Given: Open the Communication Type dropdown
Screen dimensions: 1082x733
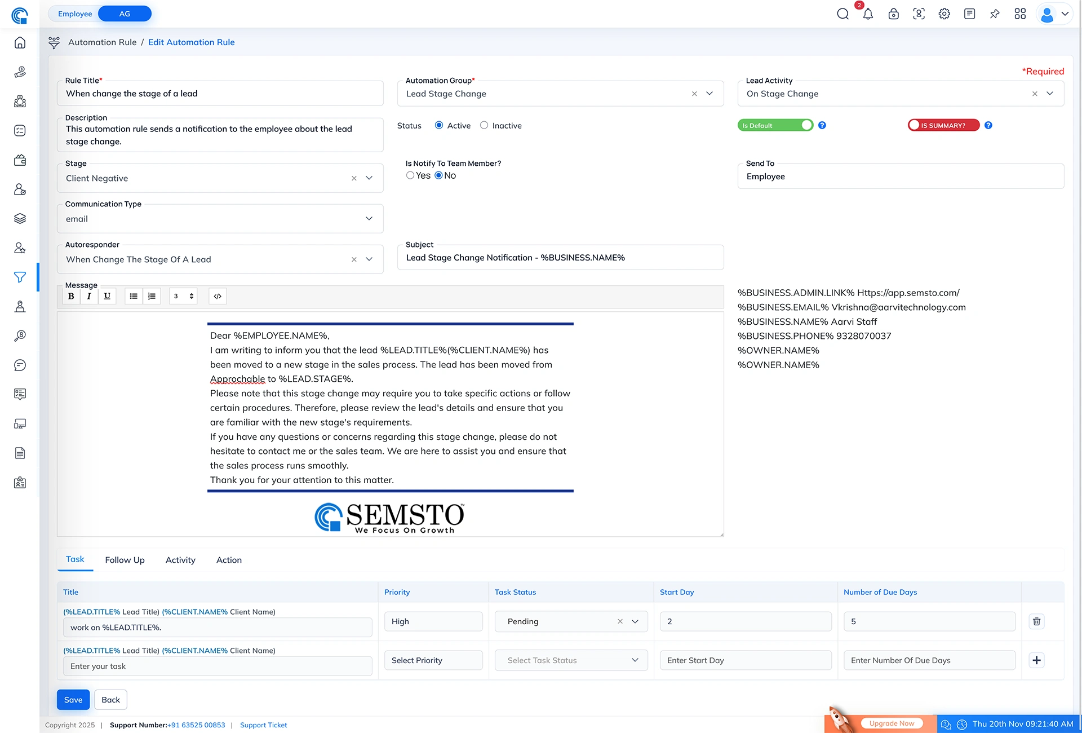Looking at the screenshot, I should (369, 219).
